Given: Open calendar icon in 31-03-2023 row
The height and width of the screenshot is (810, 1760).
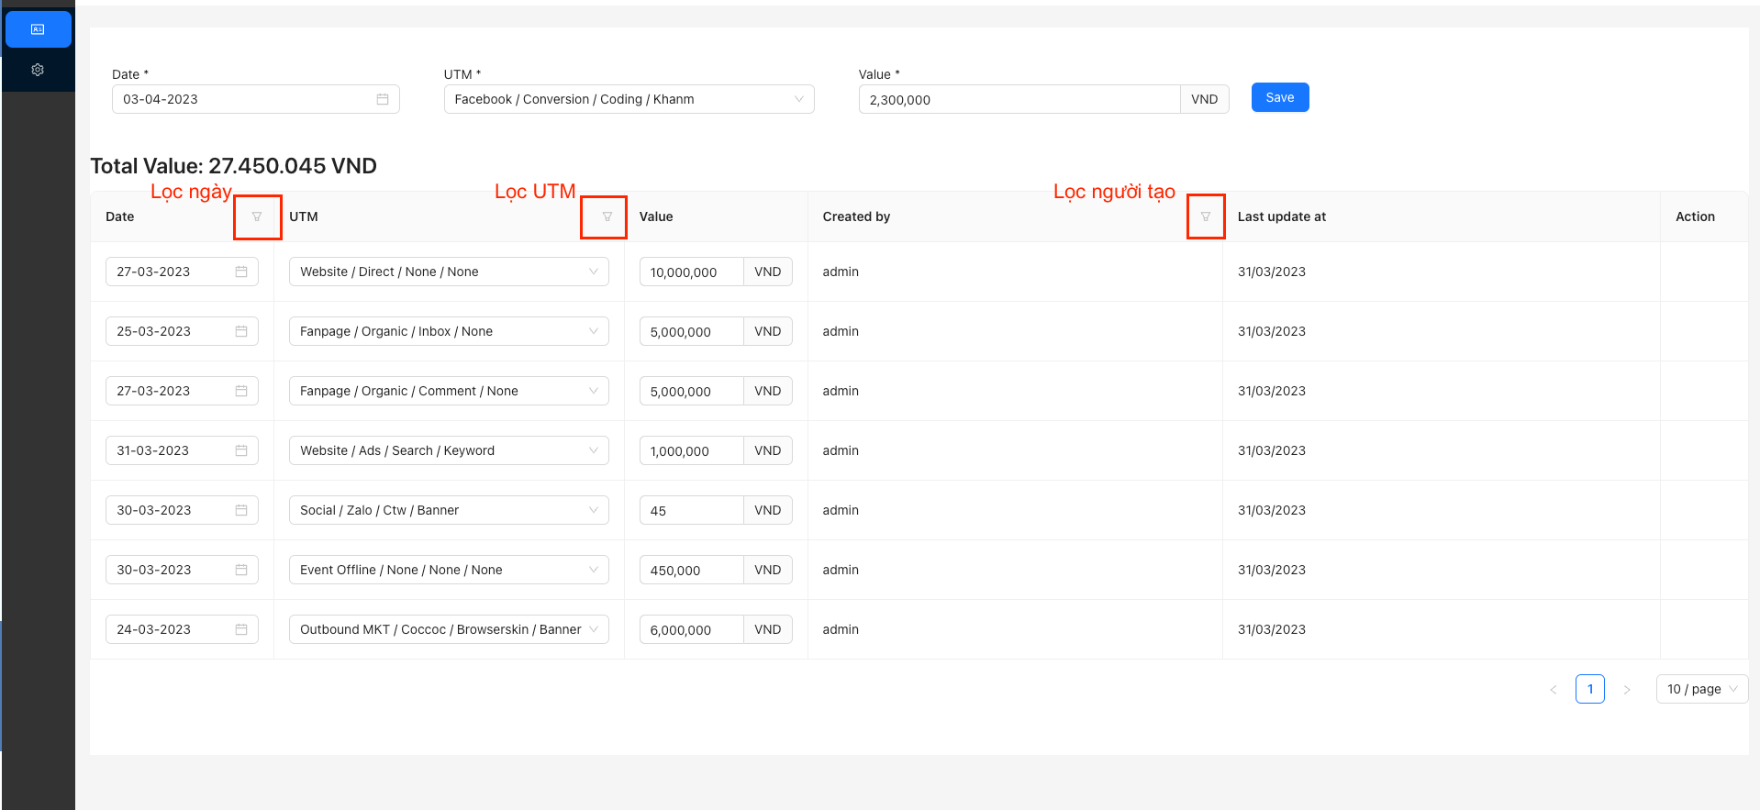Looking at the screenshot, I should 241,450.
